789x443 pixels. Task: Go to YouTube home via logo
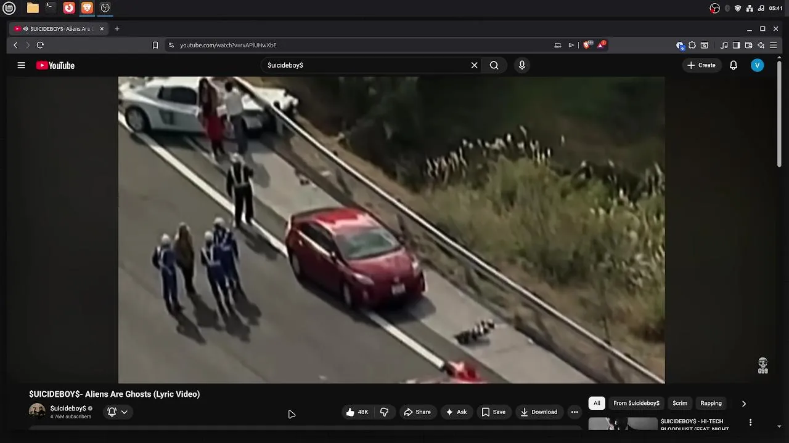[55, 65]
